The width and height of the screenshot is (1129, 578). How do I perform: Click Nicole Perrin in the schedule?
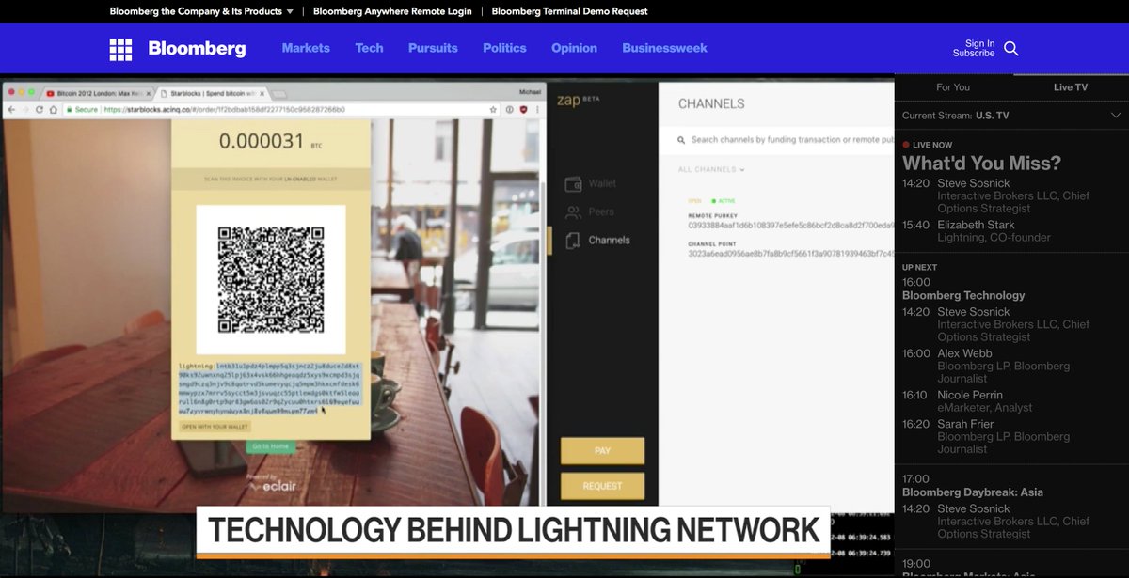(x=970, y=395)
